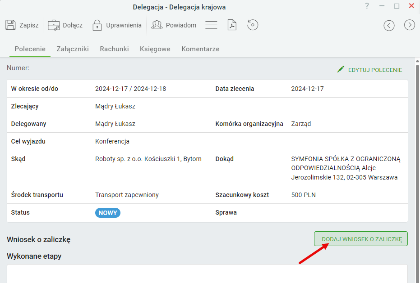This screenshot has height=283, width=420.
Task: Click the Status label
Action: pyautogui.click(x=20, y=212)
